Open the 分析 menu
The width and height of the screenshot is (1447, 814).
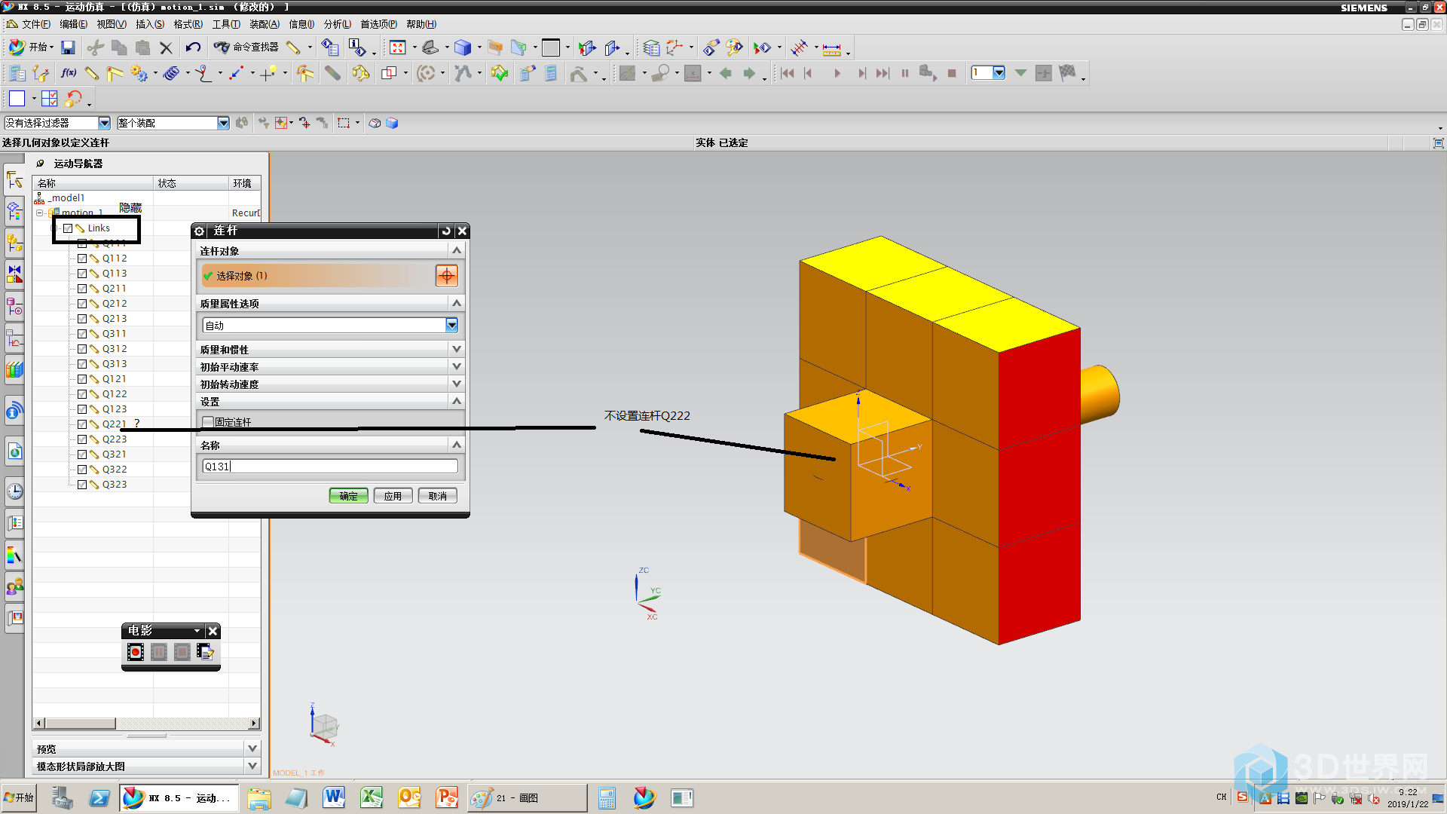[338, 24]
